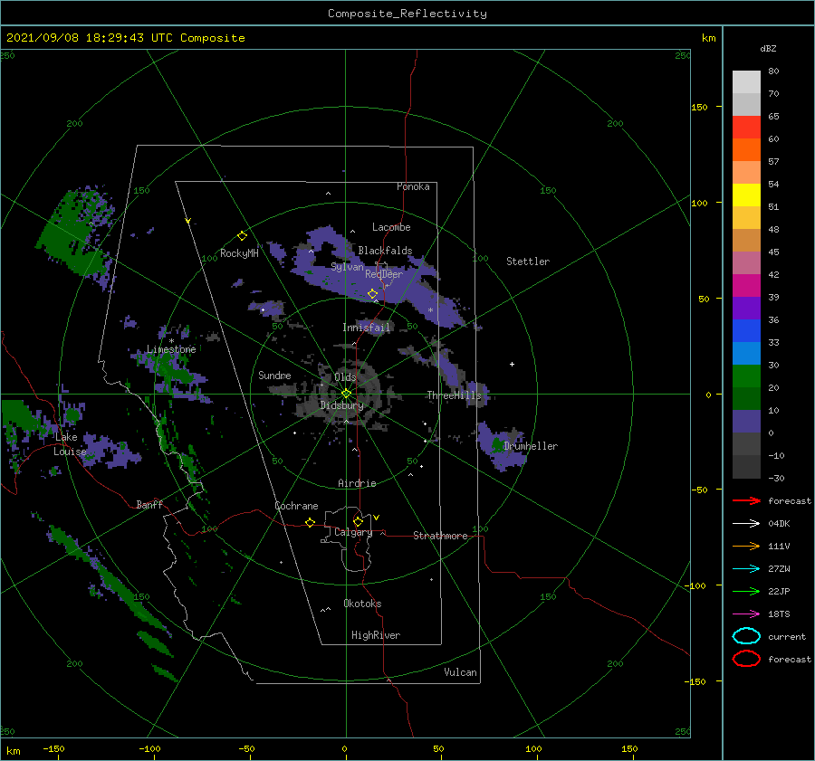The height and width of the screenshot is (761, 815).
Task: Click the RockyMH label
Action: [x=239, y=253]
